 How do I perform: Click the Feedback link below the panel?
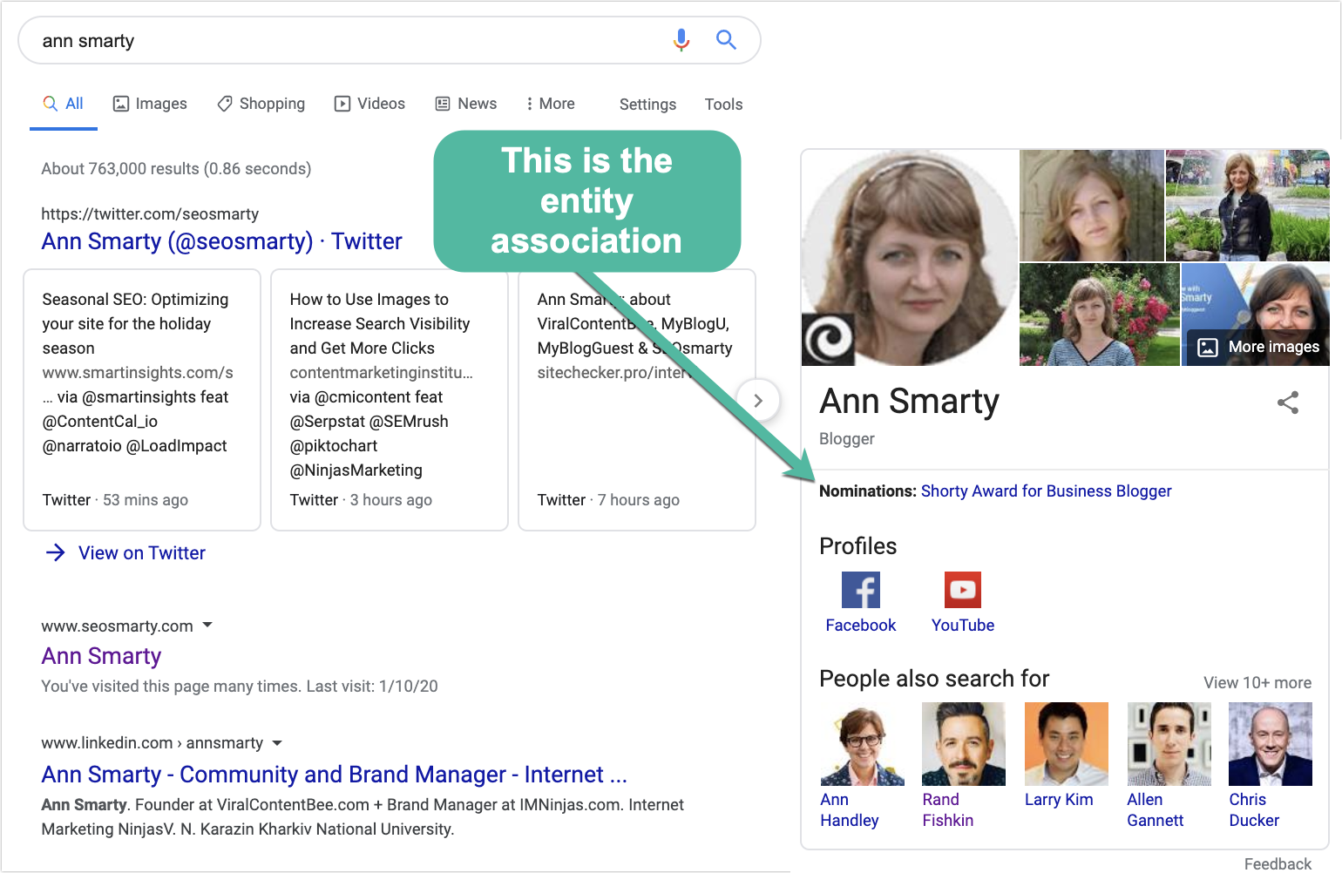pos(1278,863)
